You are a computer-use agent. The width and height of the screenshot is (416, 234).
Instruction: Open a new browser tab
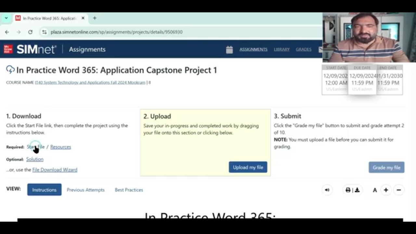click(x=95, y=18)
